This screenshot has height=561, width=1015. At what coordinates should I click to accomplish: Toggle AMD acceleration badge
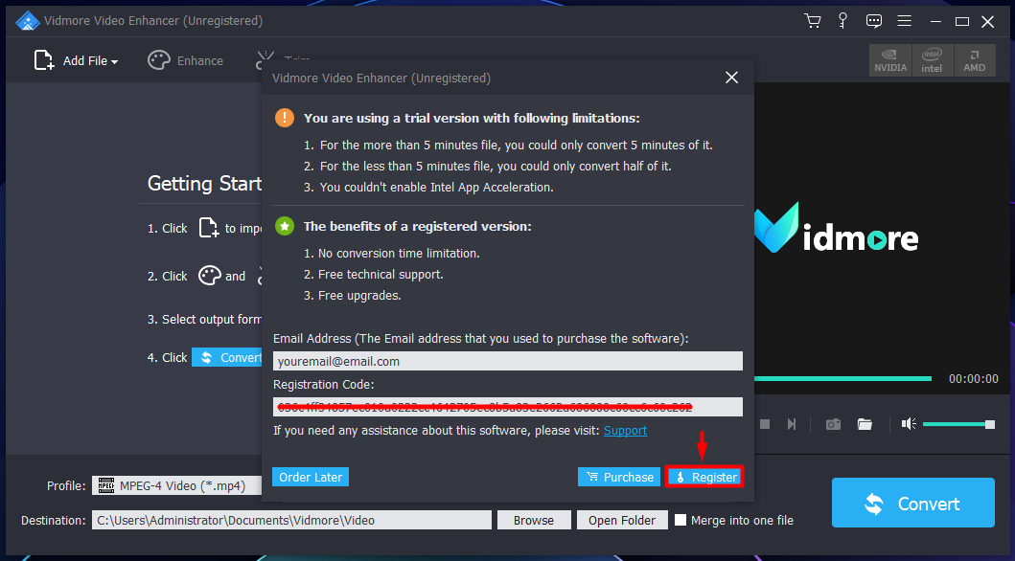click(x=974, y=60)
